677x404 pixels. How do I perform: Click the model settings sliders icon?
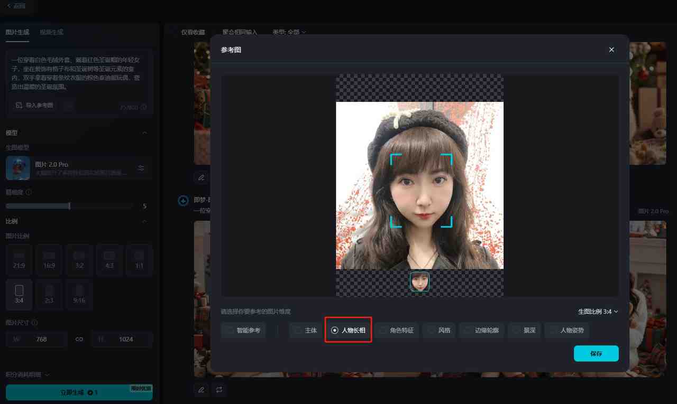click(141, 168)
